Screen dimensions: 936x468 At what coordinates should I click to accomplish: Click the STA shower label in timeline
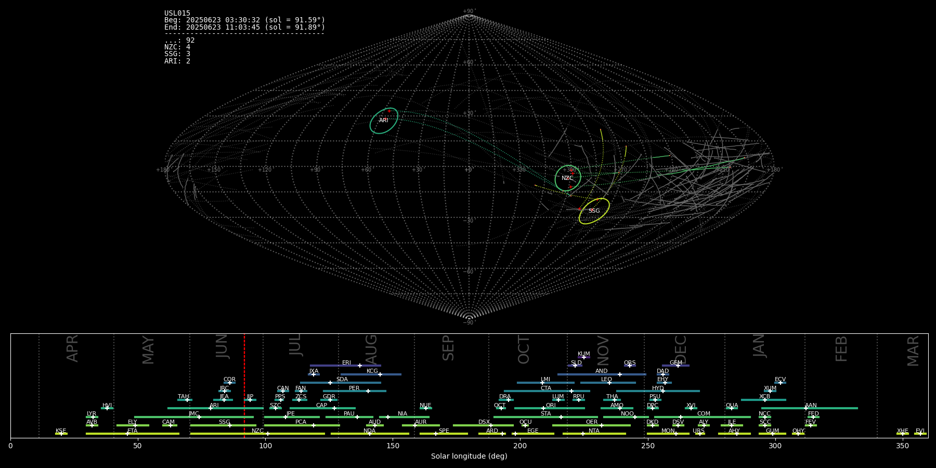tap(545, 414)
